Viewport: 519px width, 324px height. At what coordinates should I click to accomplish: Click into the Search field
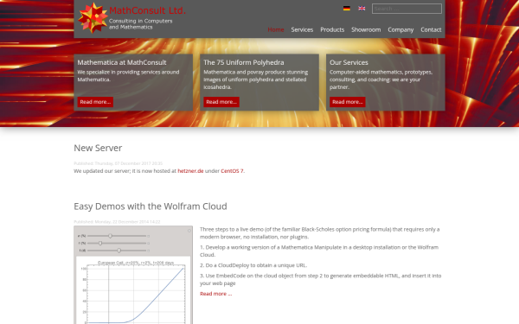pyautogui.click(x=407, y=9)
